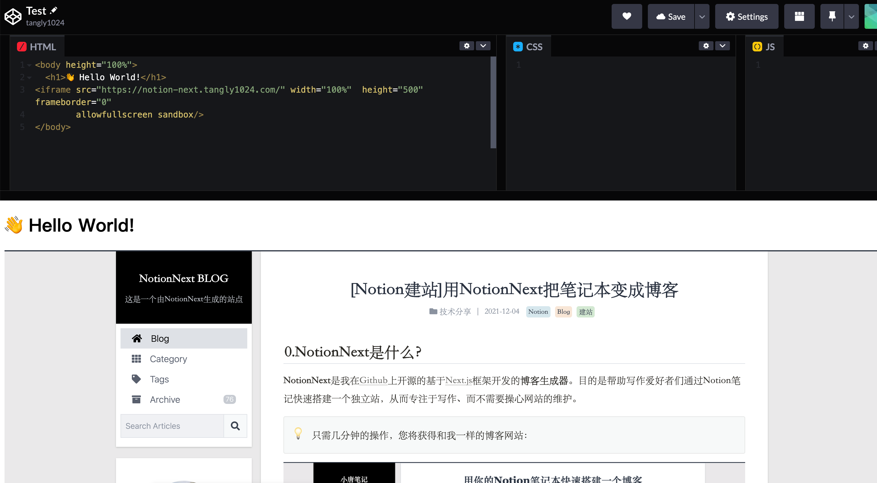
Task: Click the Archive count badge 76
Action: point(229,399)
